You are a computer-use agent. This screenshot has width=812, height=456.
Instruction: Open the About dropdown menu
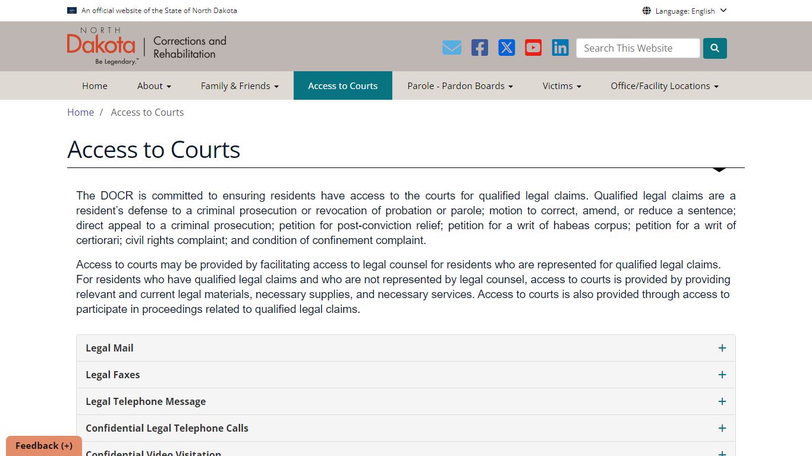(154, 85)
